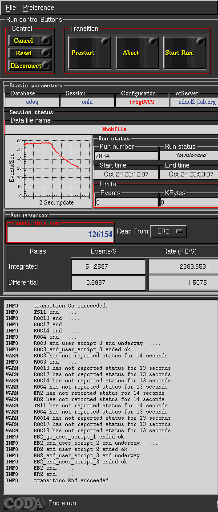
Task: Click the CODA logo in status bar
Action: [24, 503]
